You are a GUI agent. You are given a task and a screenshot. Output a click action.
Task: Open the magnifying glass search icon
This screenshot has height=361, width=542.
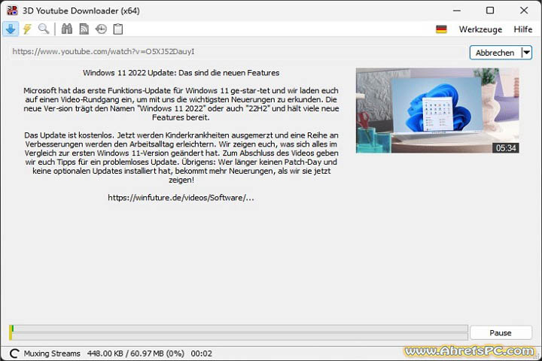coord(44,29)
